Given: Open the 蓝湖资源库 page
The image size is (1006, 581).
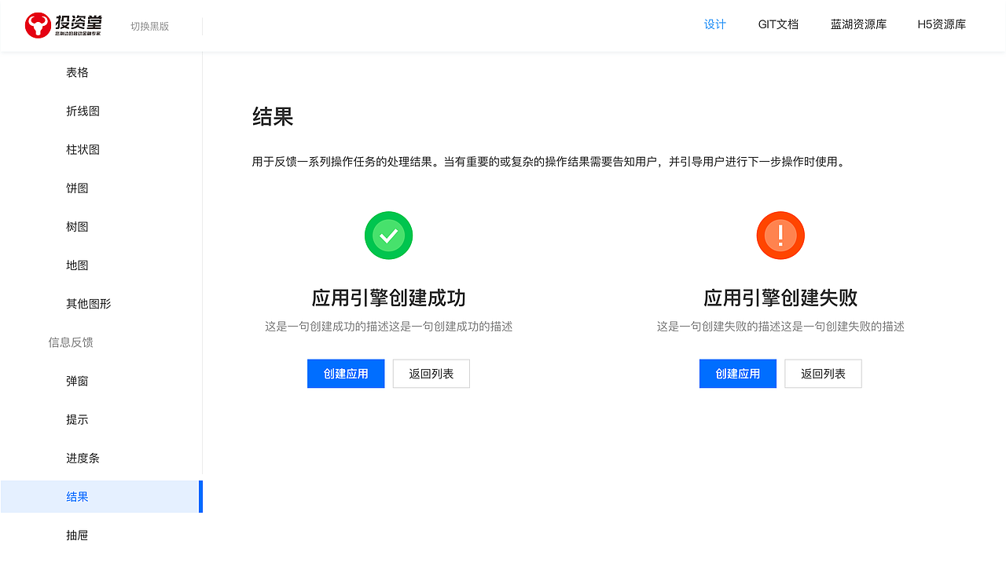Looking at the screenshot, I should 858,24.
